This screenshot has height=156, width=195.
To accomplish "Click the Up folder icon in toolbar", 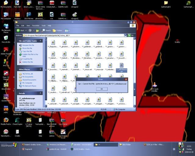I will click(x=38, y=30).
